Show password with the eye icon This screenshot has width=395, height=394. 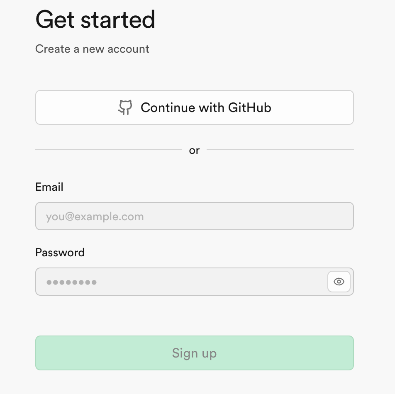339,282
